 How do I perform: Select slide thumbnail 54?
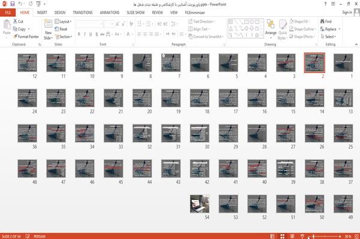pos(200,204)
